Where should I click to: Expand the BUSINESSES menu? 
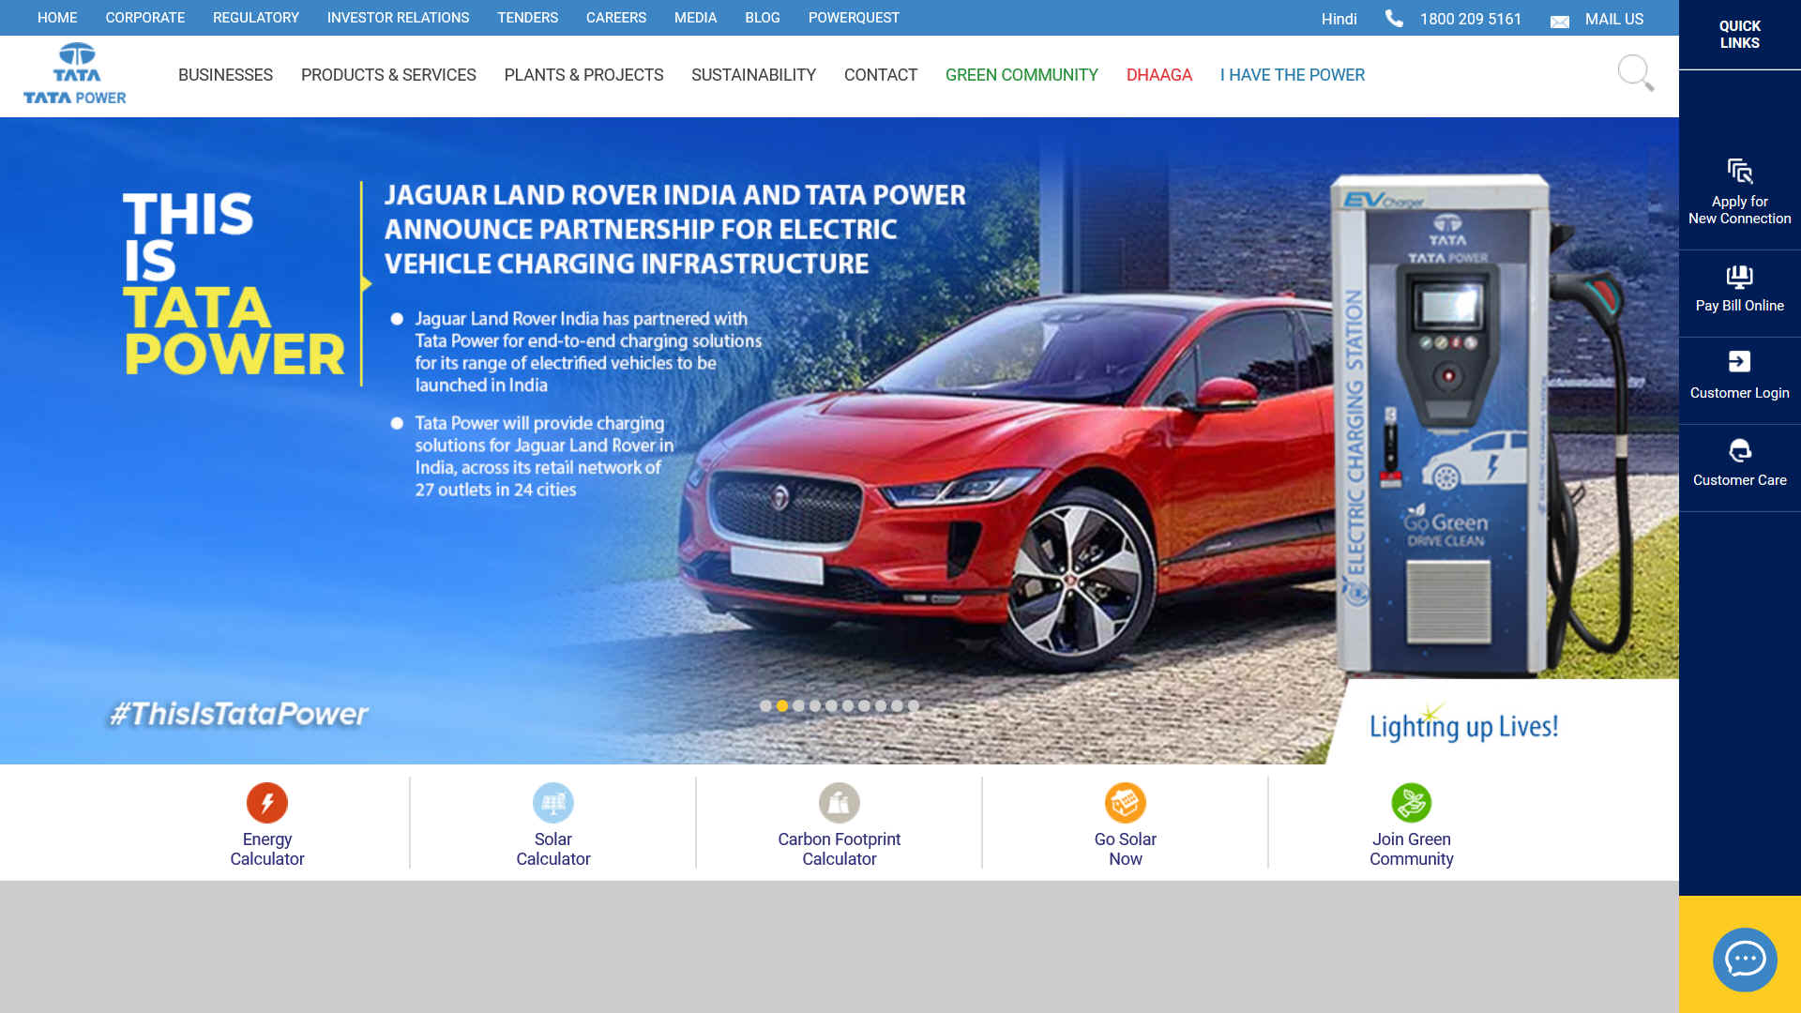point(225,75)
